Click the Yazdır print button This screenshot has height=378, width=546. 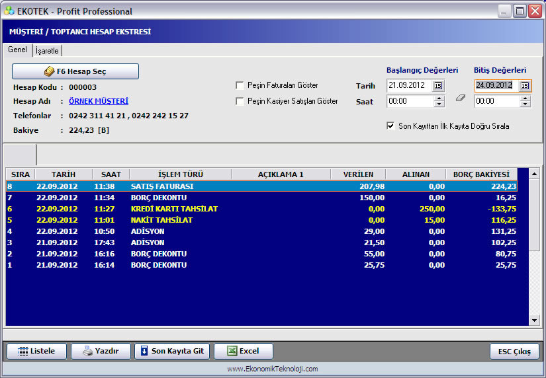[101, 351]
